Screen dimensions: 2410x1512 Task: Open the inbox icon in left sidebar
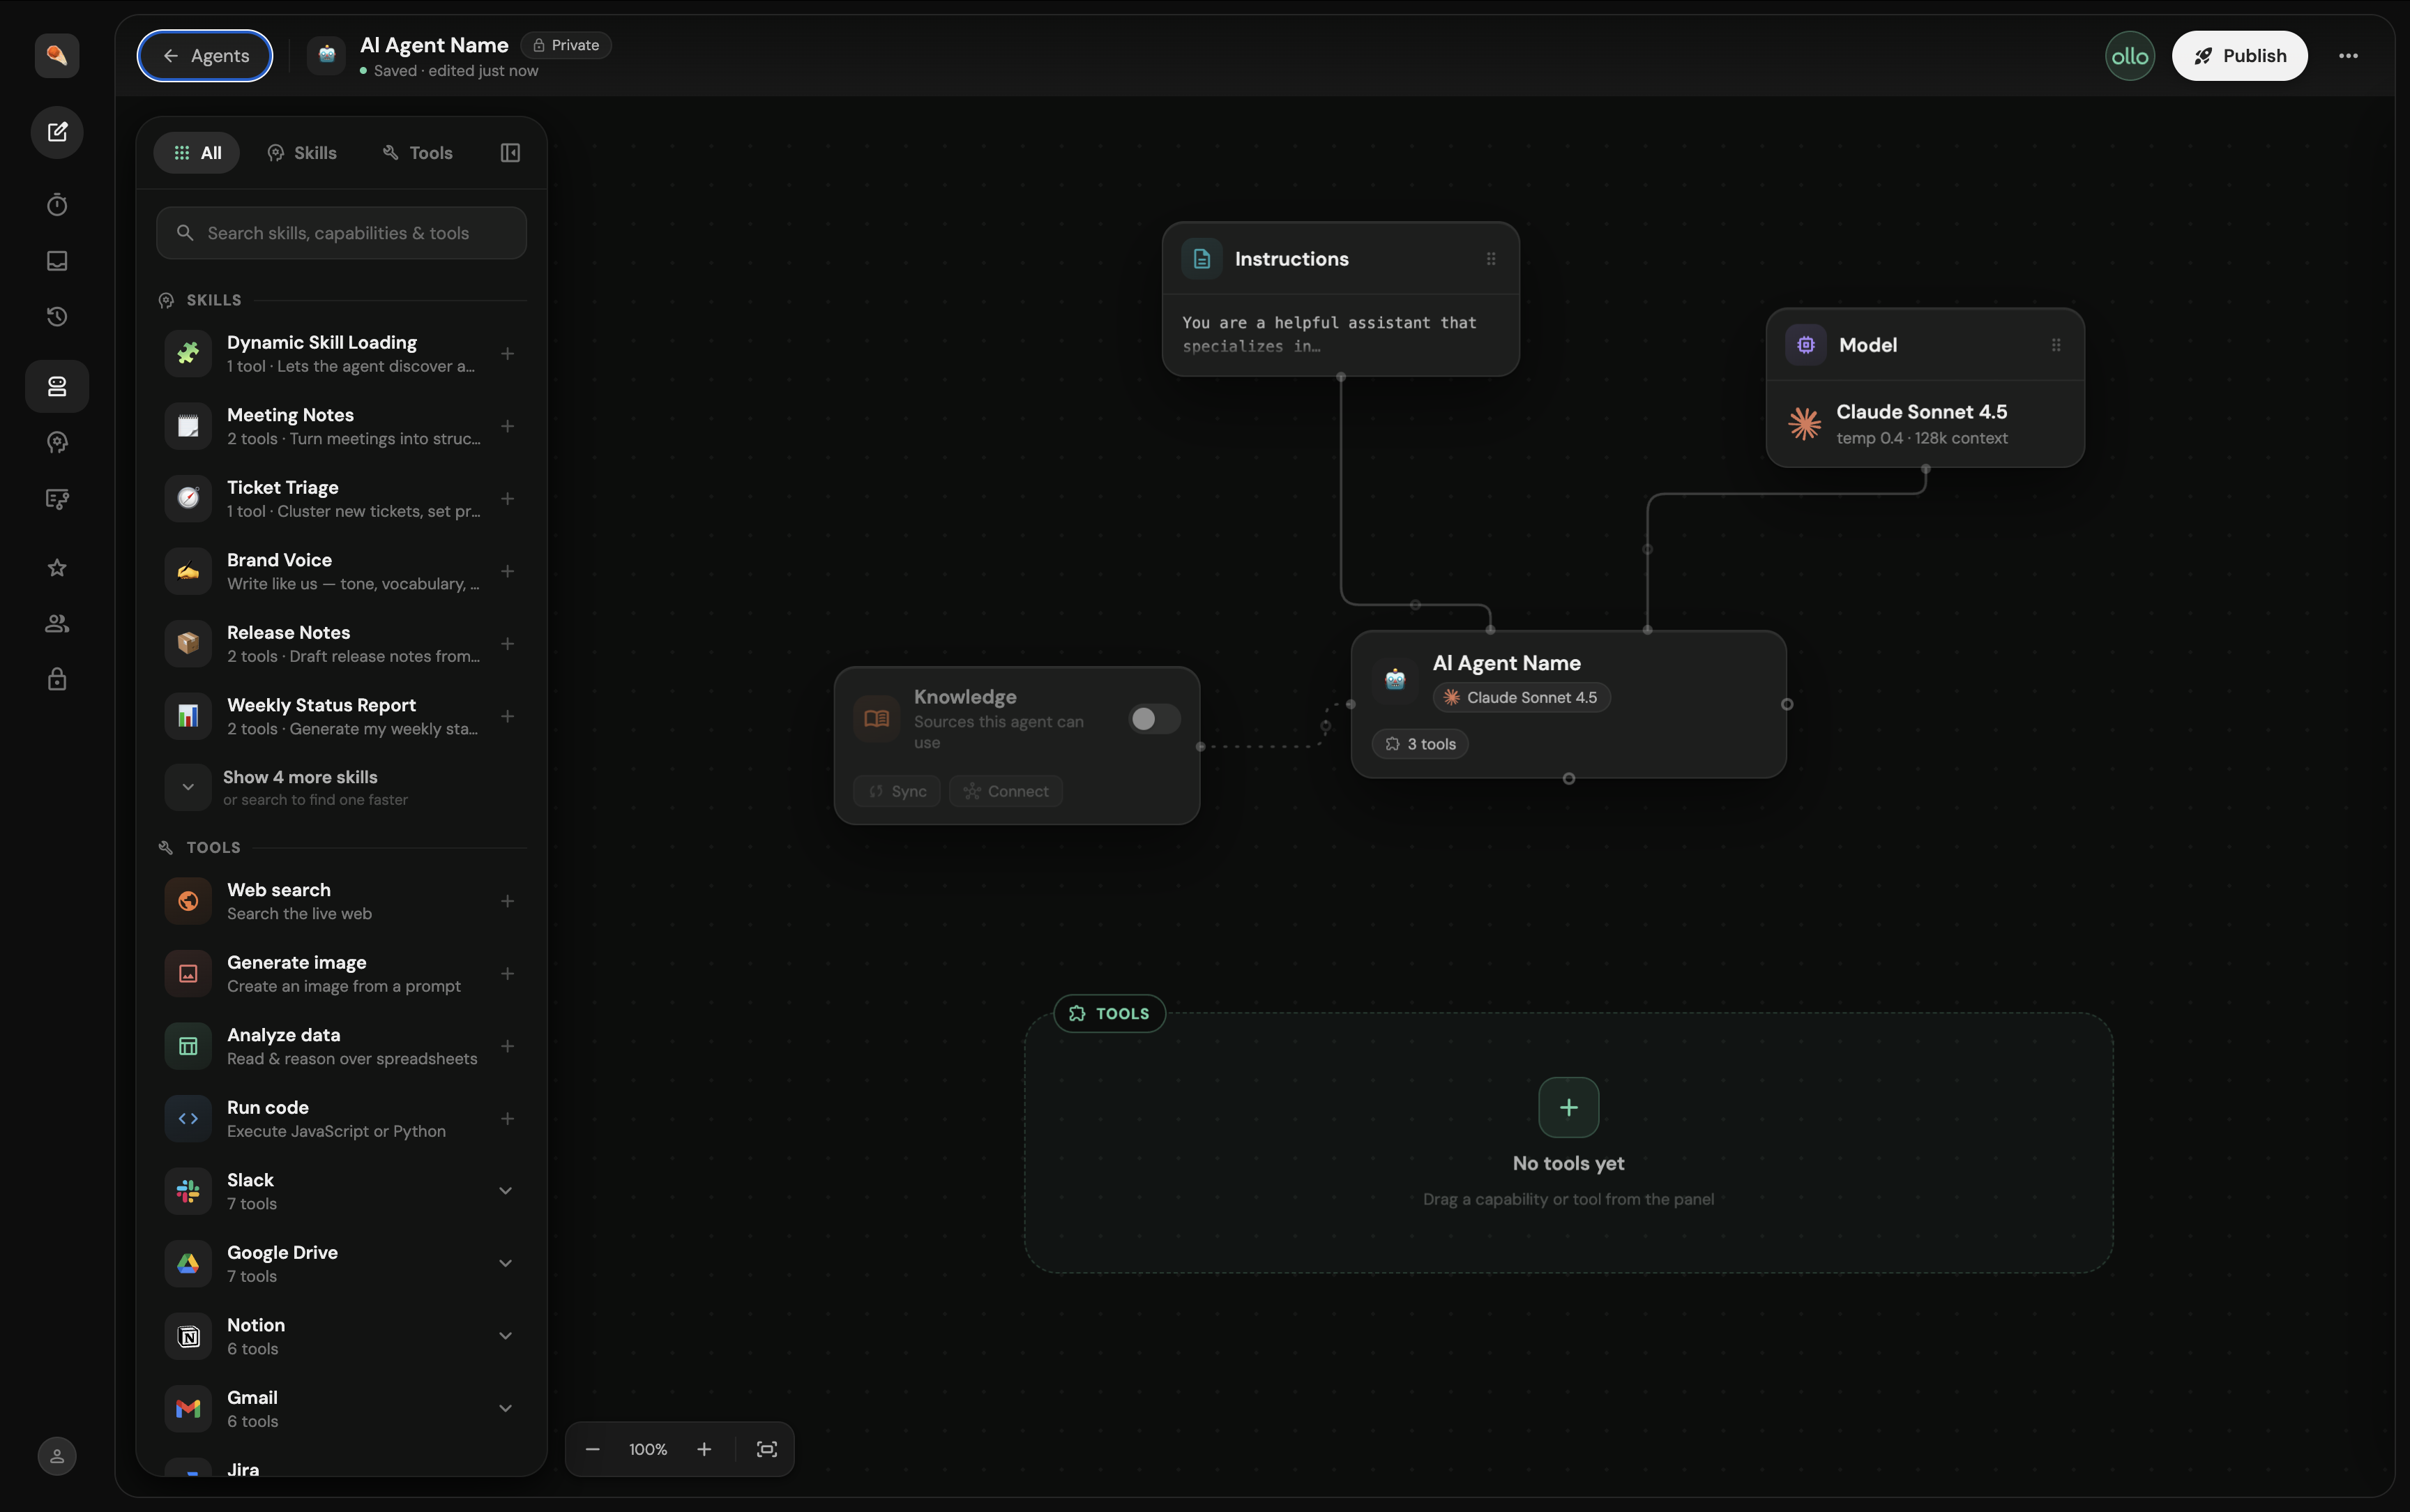pyautogui.click(x=57, y=261)
